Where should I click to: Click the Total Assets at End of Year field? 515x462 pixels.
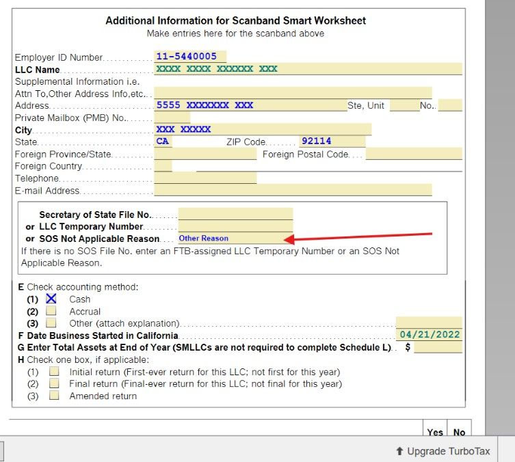438,347
